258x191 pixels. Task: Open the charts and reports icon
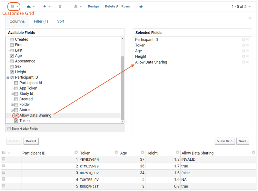click(29, 6)
